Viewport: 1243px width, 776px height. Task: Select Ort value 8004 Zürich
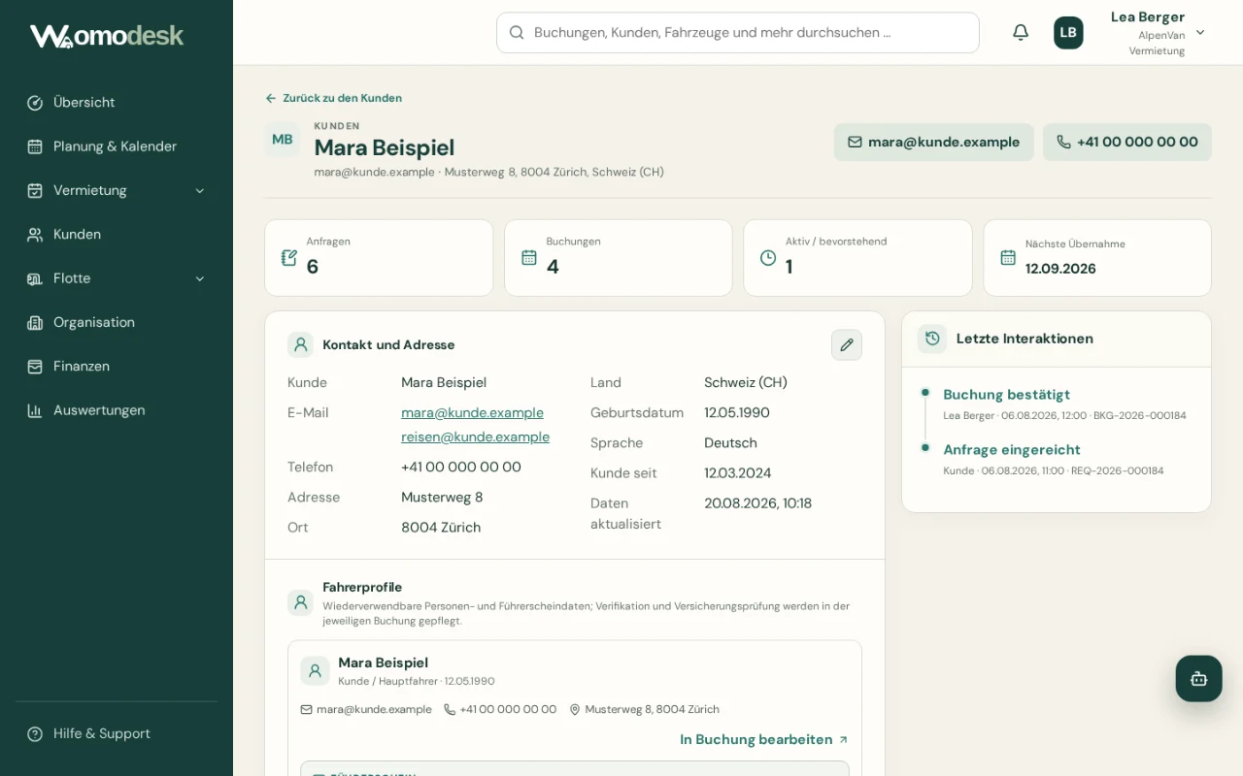click(x=441, y=528)
